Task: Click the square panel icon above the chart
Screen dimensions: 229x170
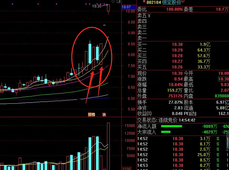Action: (119, 1)
